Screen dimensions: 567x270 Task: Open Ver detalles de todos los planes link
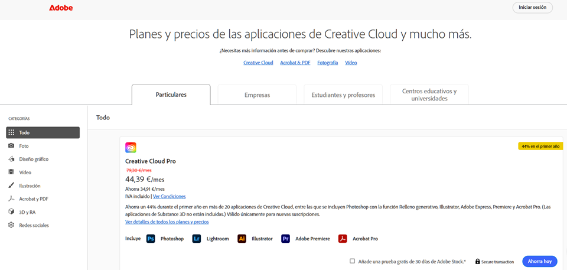[167, 222]
